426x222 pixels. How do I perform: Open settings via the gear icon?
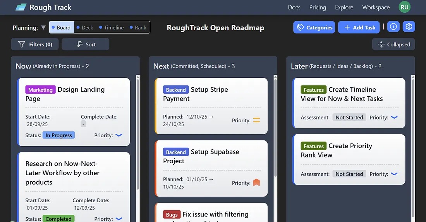[409, 27]
